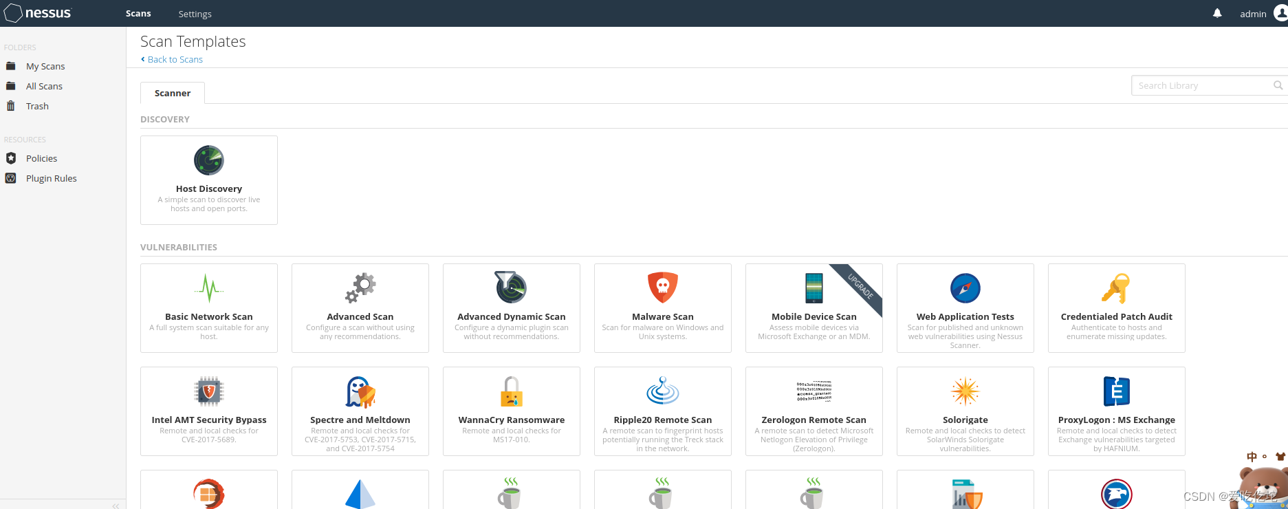Image resolution: width=1288 pixels, height=509 pixels.
Task: Click the search magnifier icon
Action: coord(1278,85)
